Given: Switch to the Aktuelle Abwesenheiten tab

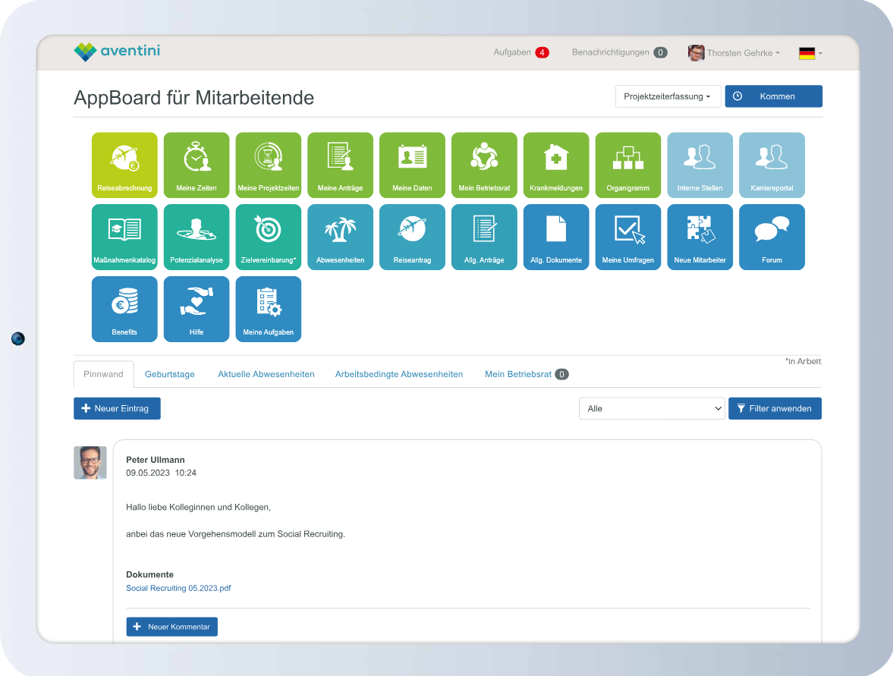Looking at the screenshot, I should point(266,374).
